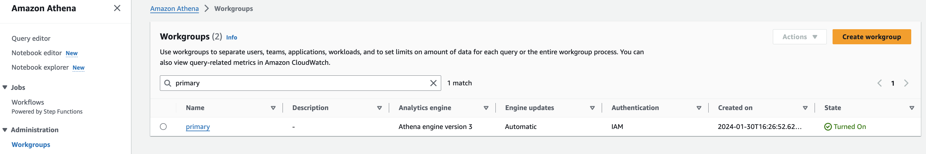Image resolution: width=926 pixels, height=154 pixels.
Task: Click the Automatic engine updates cell
Action: coord(520,127)
